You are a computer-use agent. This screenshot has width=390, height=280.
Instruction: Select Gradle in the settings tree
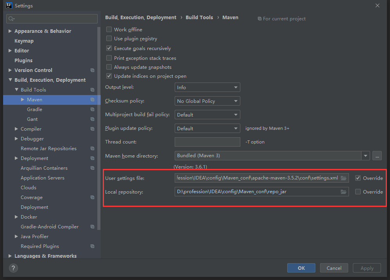point(34,109)
